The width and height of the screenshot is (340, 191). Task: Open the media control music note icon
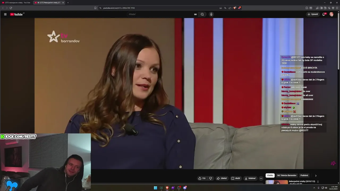coord(317,8)
